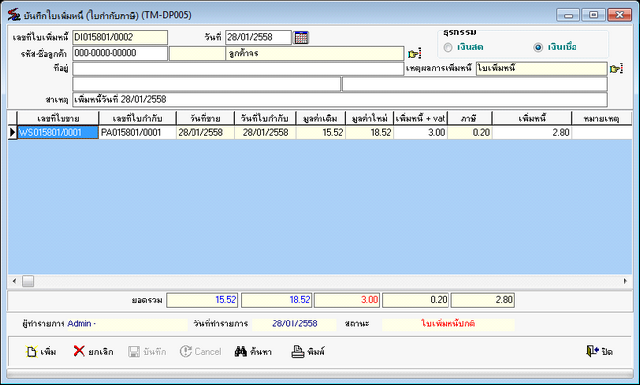
Task: Click the remark field เพิ่มหนี้วันที่ 28/01/2558
Action: (x=340, y=99)
